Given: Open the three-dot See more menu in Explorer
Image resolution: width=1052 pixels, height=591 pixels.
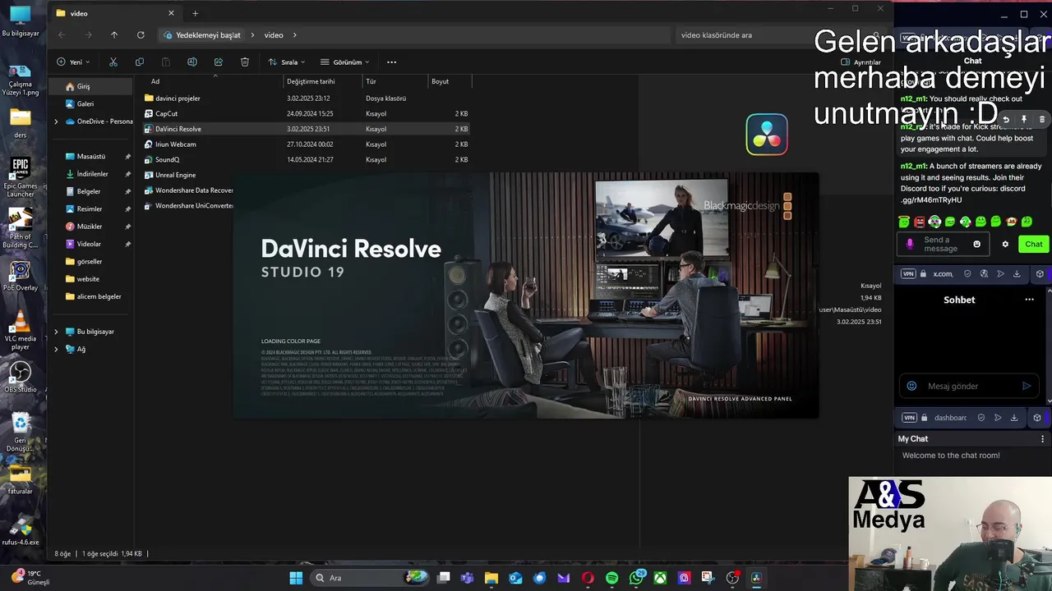Looking at the screenshot, I should (x=391, y=62).
